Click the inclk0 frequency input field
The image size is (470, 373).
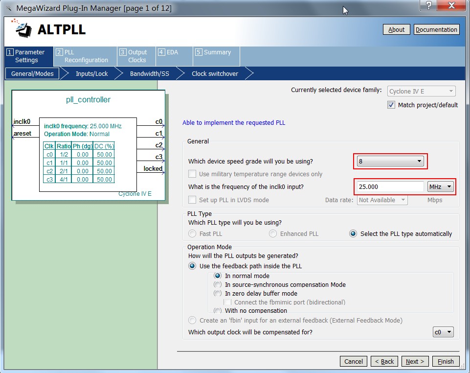pyautogui.click(x=389, y=186)
